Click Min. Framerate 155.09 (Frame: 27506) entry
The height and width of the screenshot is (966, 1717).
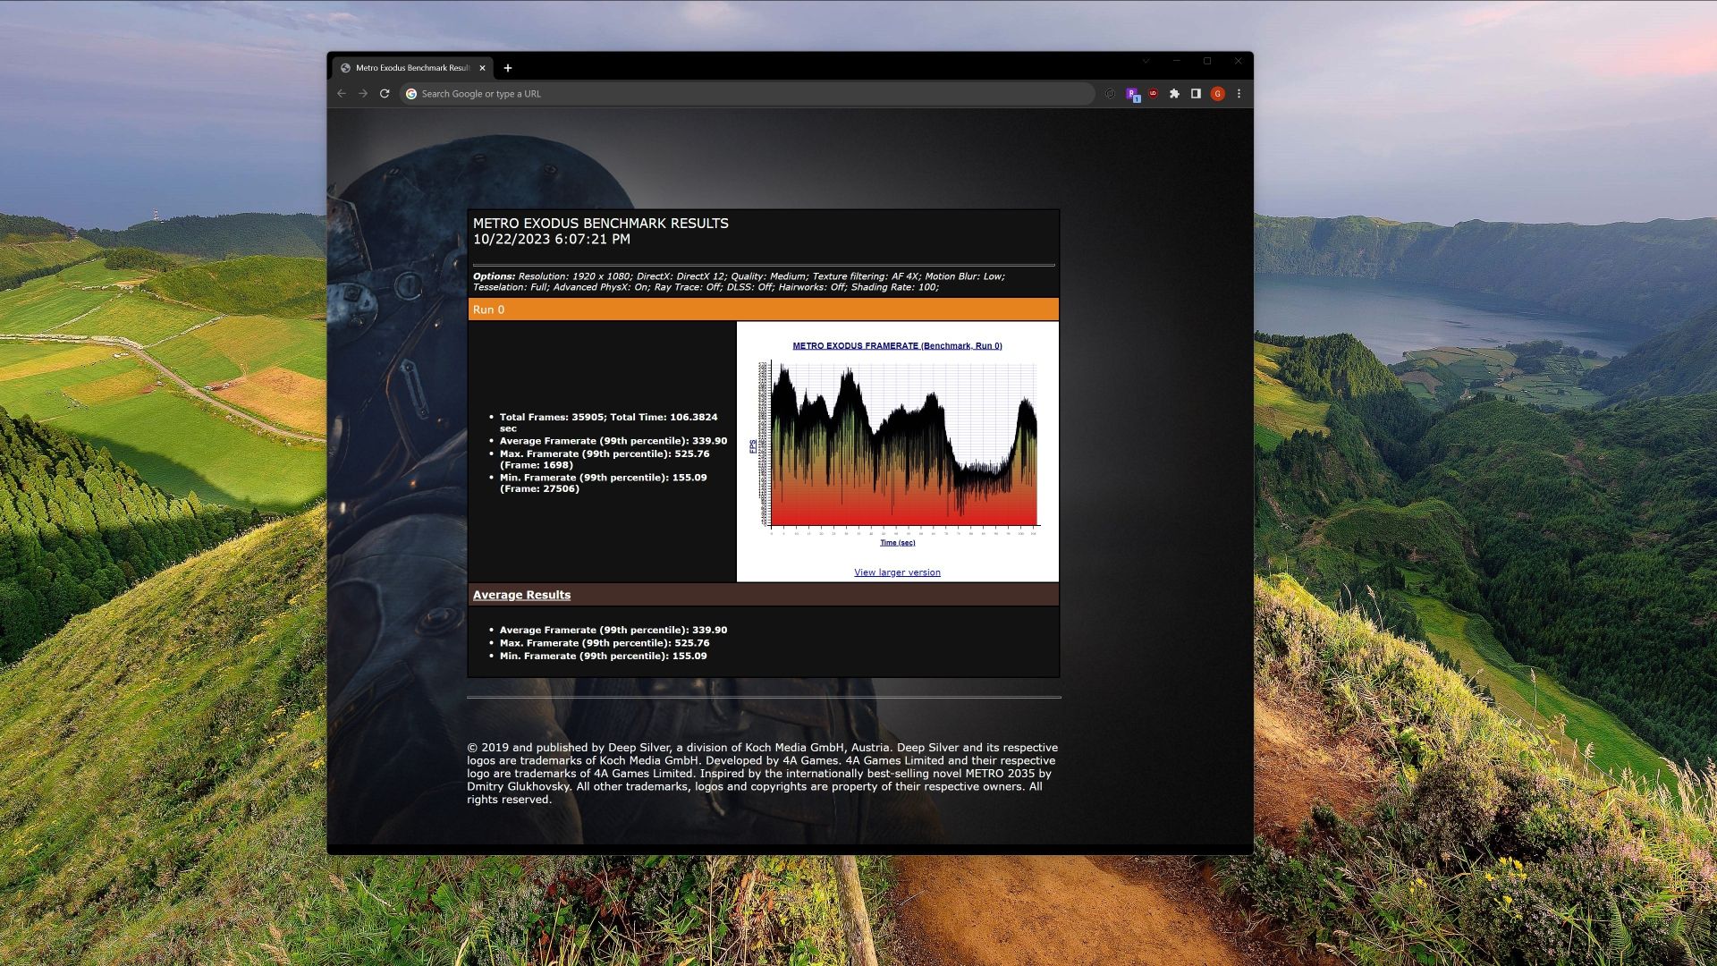[x=603, y=483]
